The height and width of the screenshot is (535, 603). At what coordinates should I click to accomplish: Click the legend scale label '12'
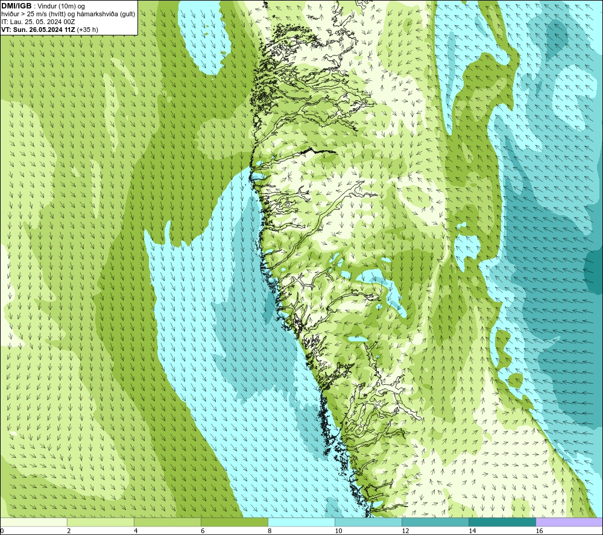[x=405, y=531]
